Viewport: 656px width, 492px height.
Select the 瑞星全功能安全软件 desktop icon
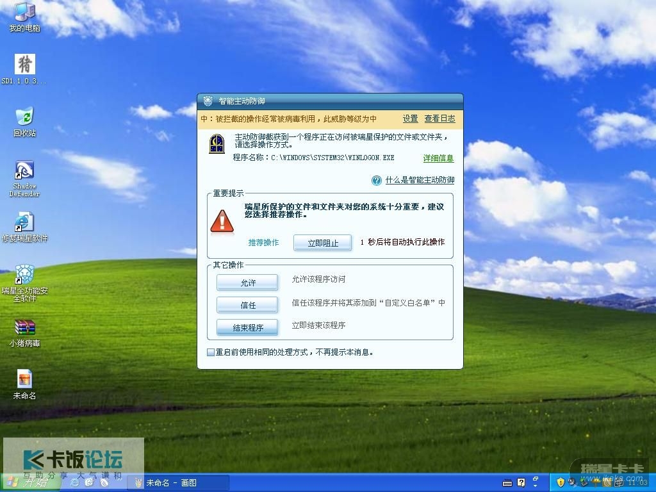coord(25,283)
